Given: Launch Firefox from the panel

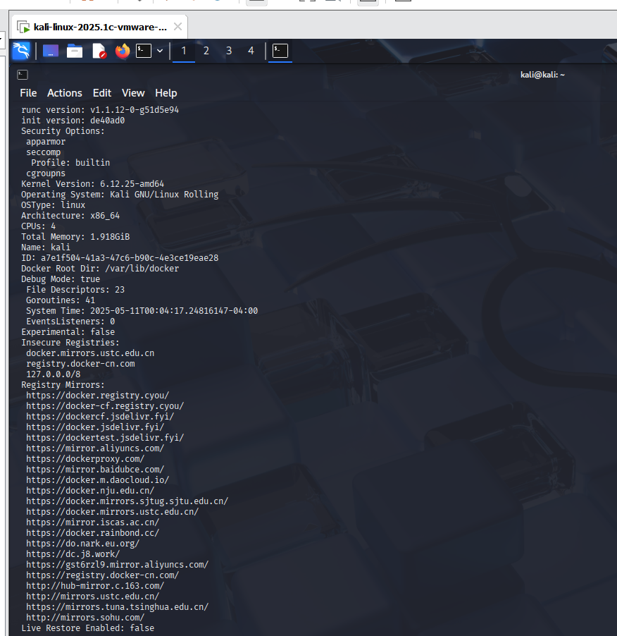Looking at the screenshot, I should (x=123, y=51).
